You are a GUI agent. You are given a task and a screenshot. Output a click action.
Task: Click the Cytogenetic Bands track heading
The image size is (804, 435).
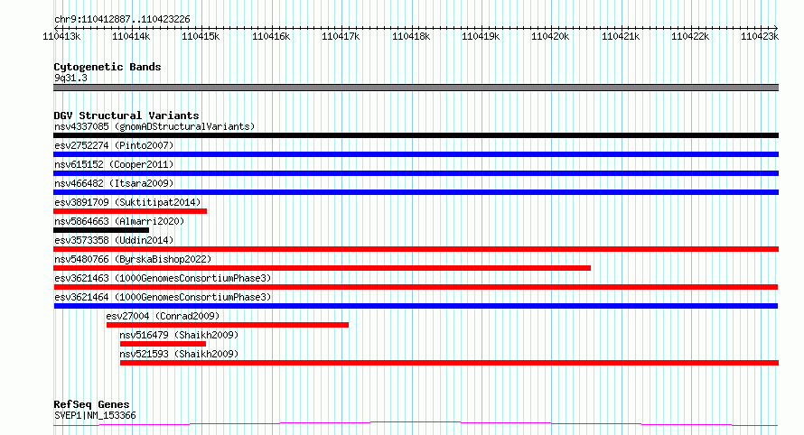pyautogui.click(x=108, y=67)
